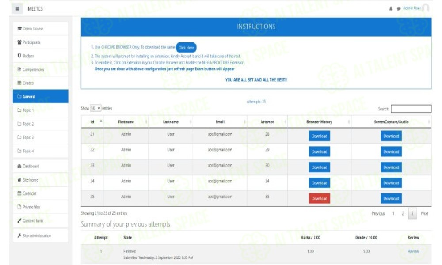Sort by ScreenCapture/Audio column
The image size is (442, 265).
click(x=391, y=121)
